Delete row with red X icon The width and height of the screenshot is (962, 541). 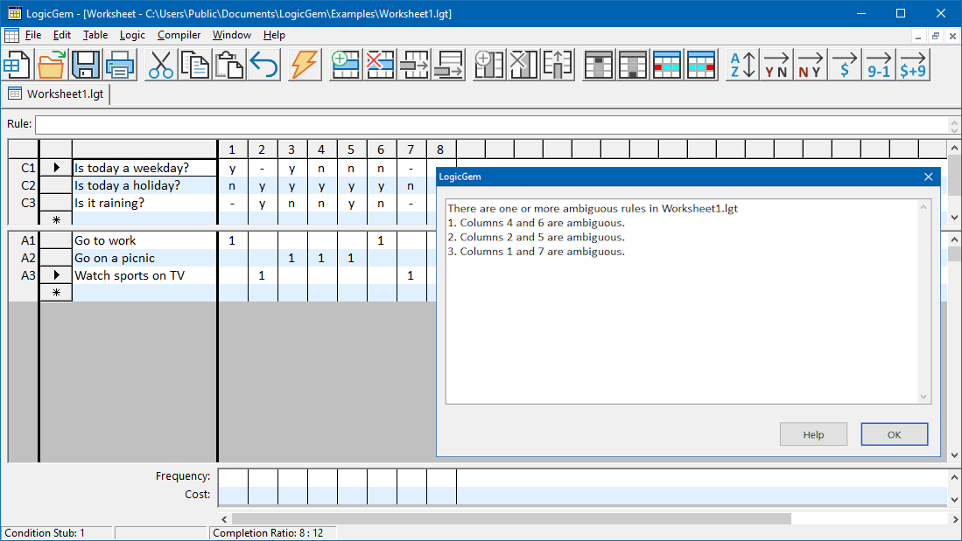tap(380, 65)
